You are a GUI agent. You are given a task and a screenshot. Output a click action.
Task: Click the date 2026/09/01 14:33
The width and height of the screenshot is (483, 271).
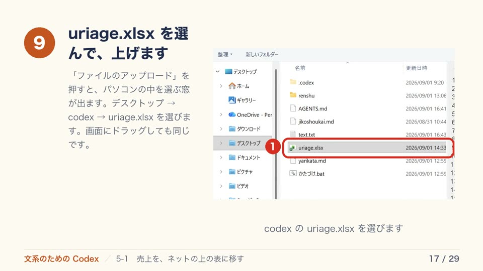426,148
